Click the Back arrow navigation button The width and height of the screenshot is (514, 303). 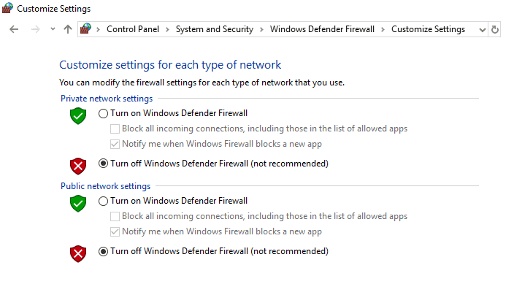tap(14, 29)
